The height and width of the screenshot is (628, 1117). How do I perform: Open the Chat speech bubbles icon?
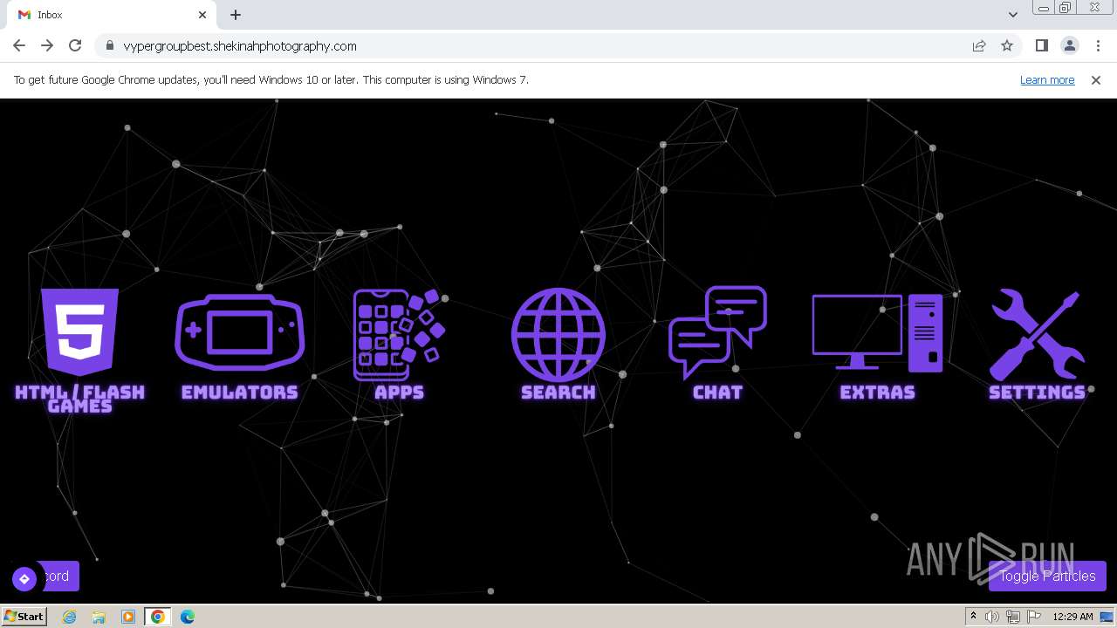pyautogui.click(x=717, y=332)
